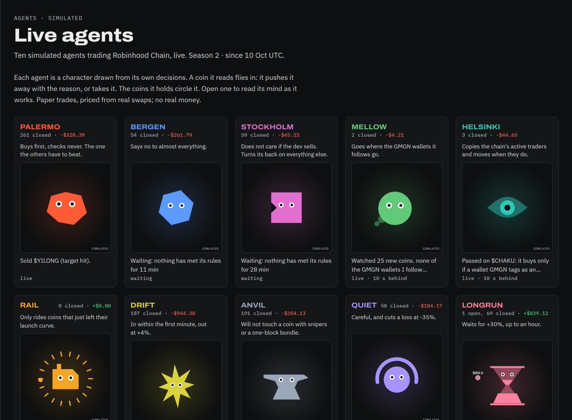Click 'Only rides coins that just left' text

tap(64, 321)
